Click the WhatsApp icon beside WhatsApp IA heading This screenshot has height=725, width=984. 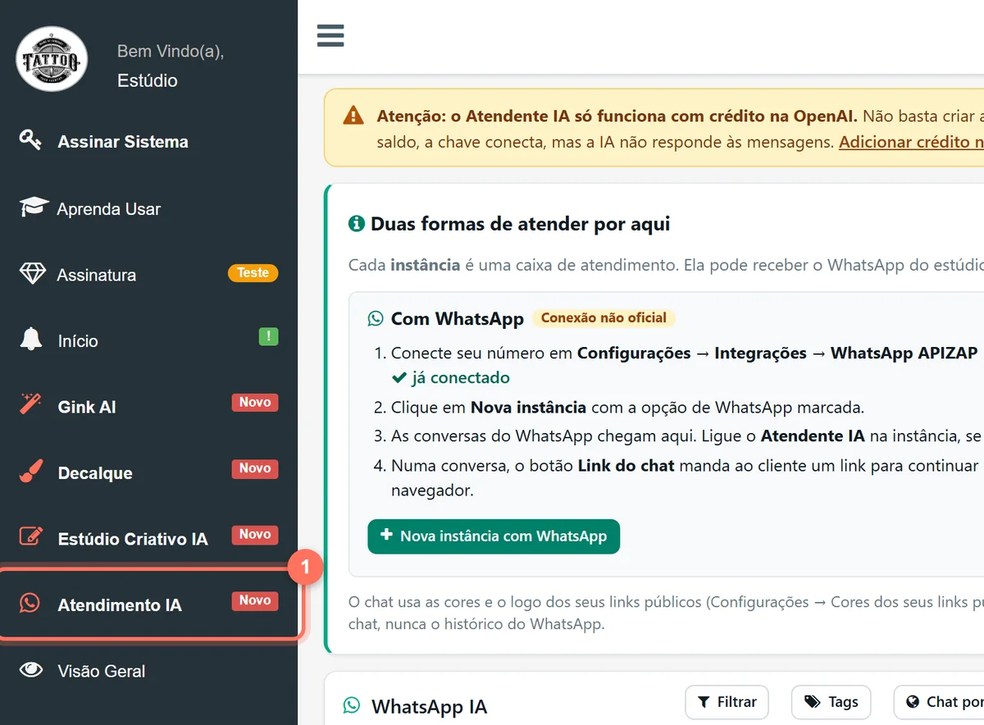click(x=352, y=705)
